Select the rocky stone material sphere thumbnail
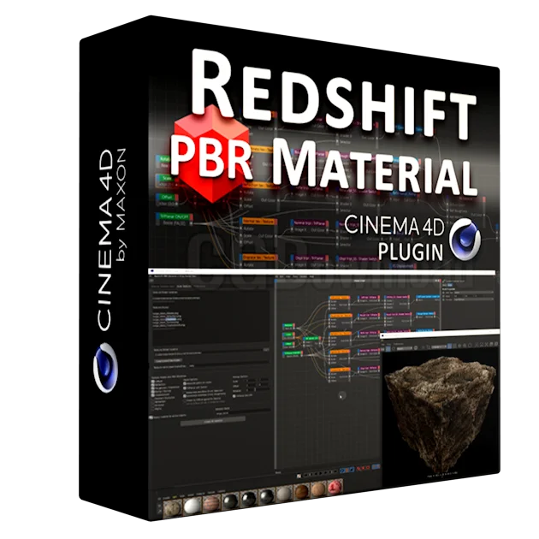Viewport: 539px width, 539px height. pyautogui.click(x=172, y=508)
